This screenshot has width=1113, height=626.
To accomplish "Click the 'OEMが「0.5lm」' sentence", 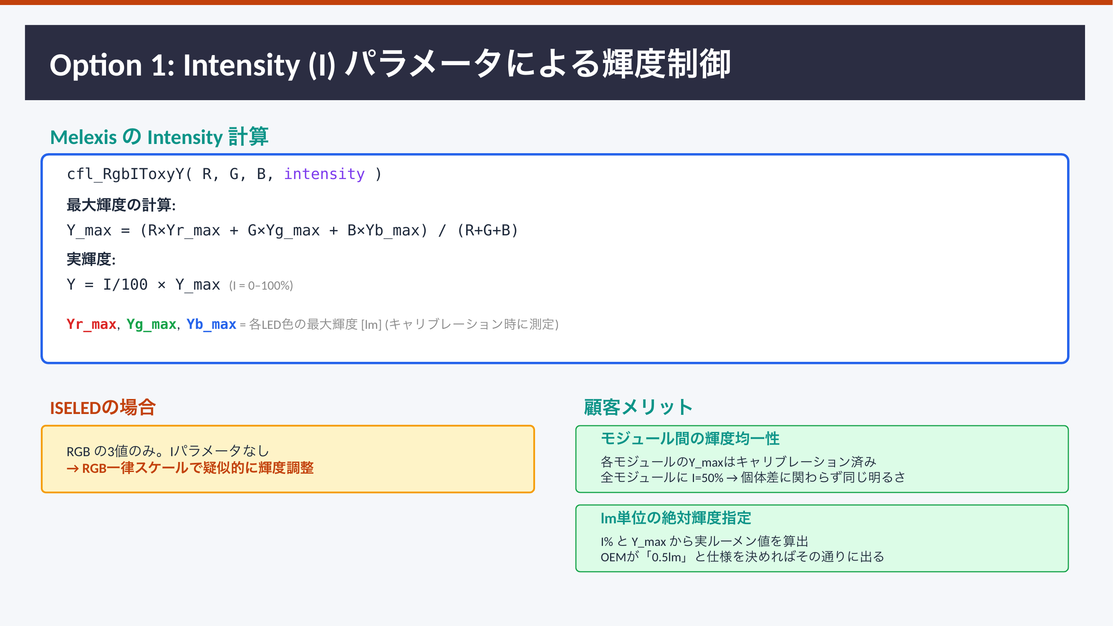I will tap(742, 556).
